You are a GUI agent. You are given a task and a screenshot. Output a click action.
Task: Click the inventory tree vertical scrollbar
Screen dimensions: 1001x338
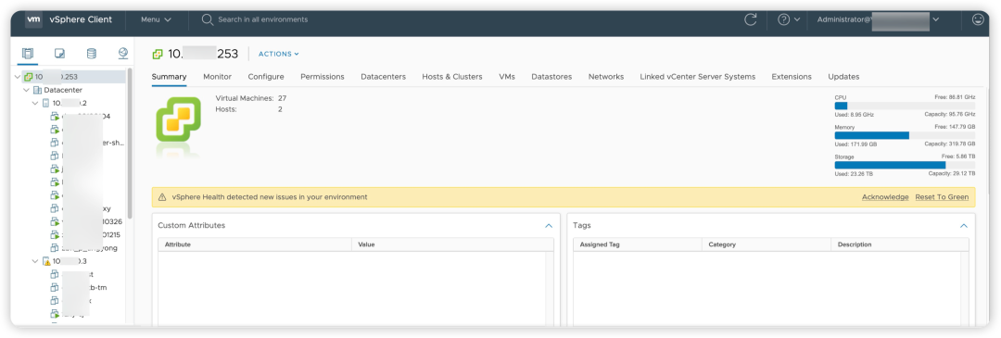[x=131, y=144]
